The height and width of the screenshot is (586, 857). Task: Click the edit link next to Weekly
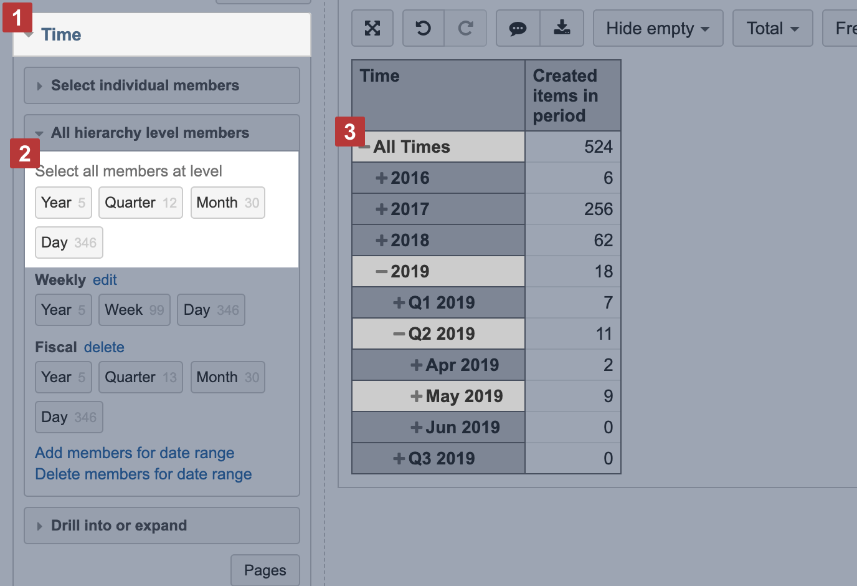[105, 280]
